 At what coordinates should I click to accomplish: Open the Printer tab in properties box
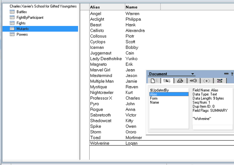[x=180, y=81]
